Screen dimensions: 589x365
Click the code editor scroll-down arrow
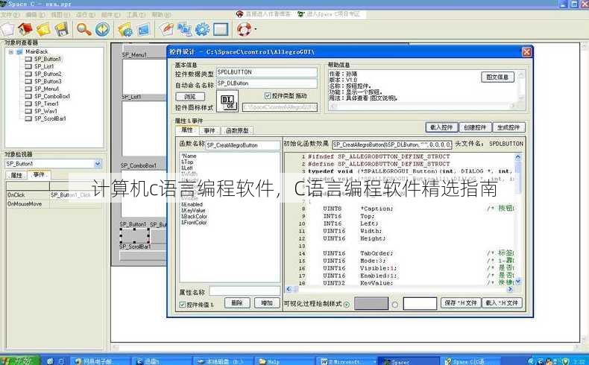[x=518, y=282]
